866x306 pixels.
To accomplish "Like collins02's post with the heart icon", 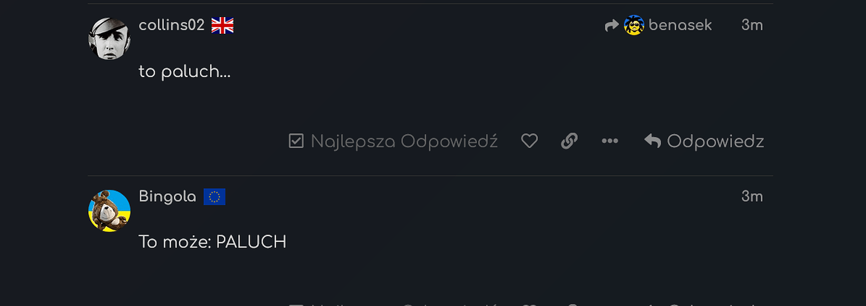I will pyautogui.click(x=529, y=141).
